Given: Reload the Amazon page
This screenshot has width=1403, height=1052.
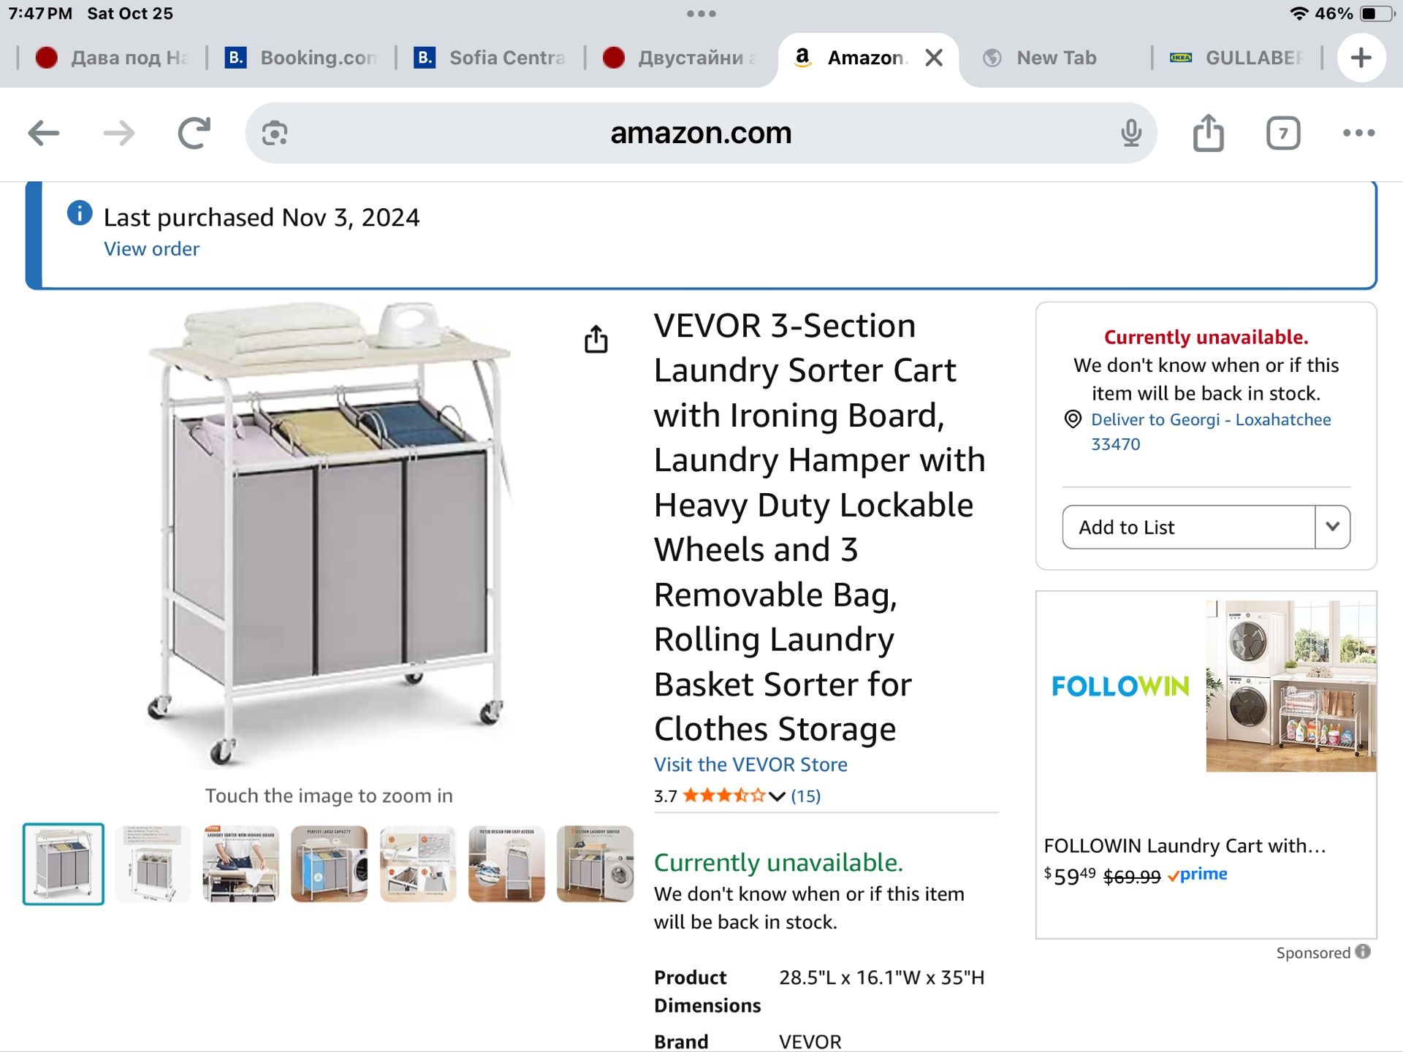Looking at the screenshot, I should [x=191, y=134].
